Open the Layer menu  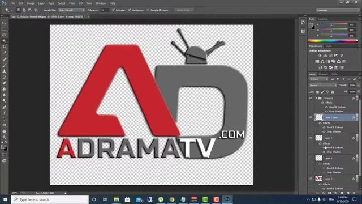pos(41,3)
